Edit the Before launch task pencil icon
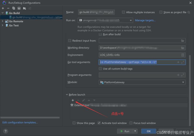 pyautogui.click(x=84, y=100)
